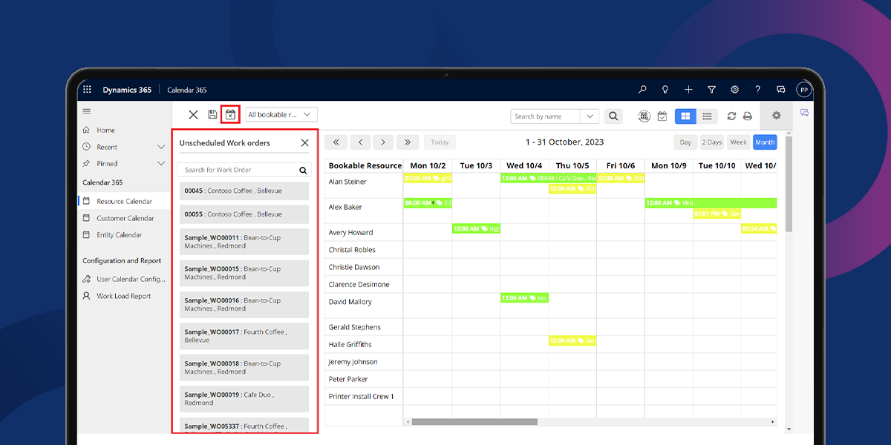The image size is (891, 445).
Task: Print the calendar
Action: coord(748,116)
